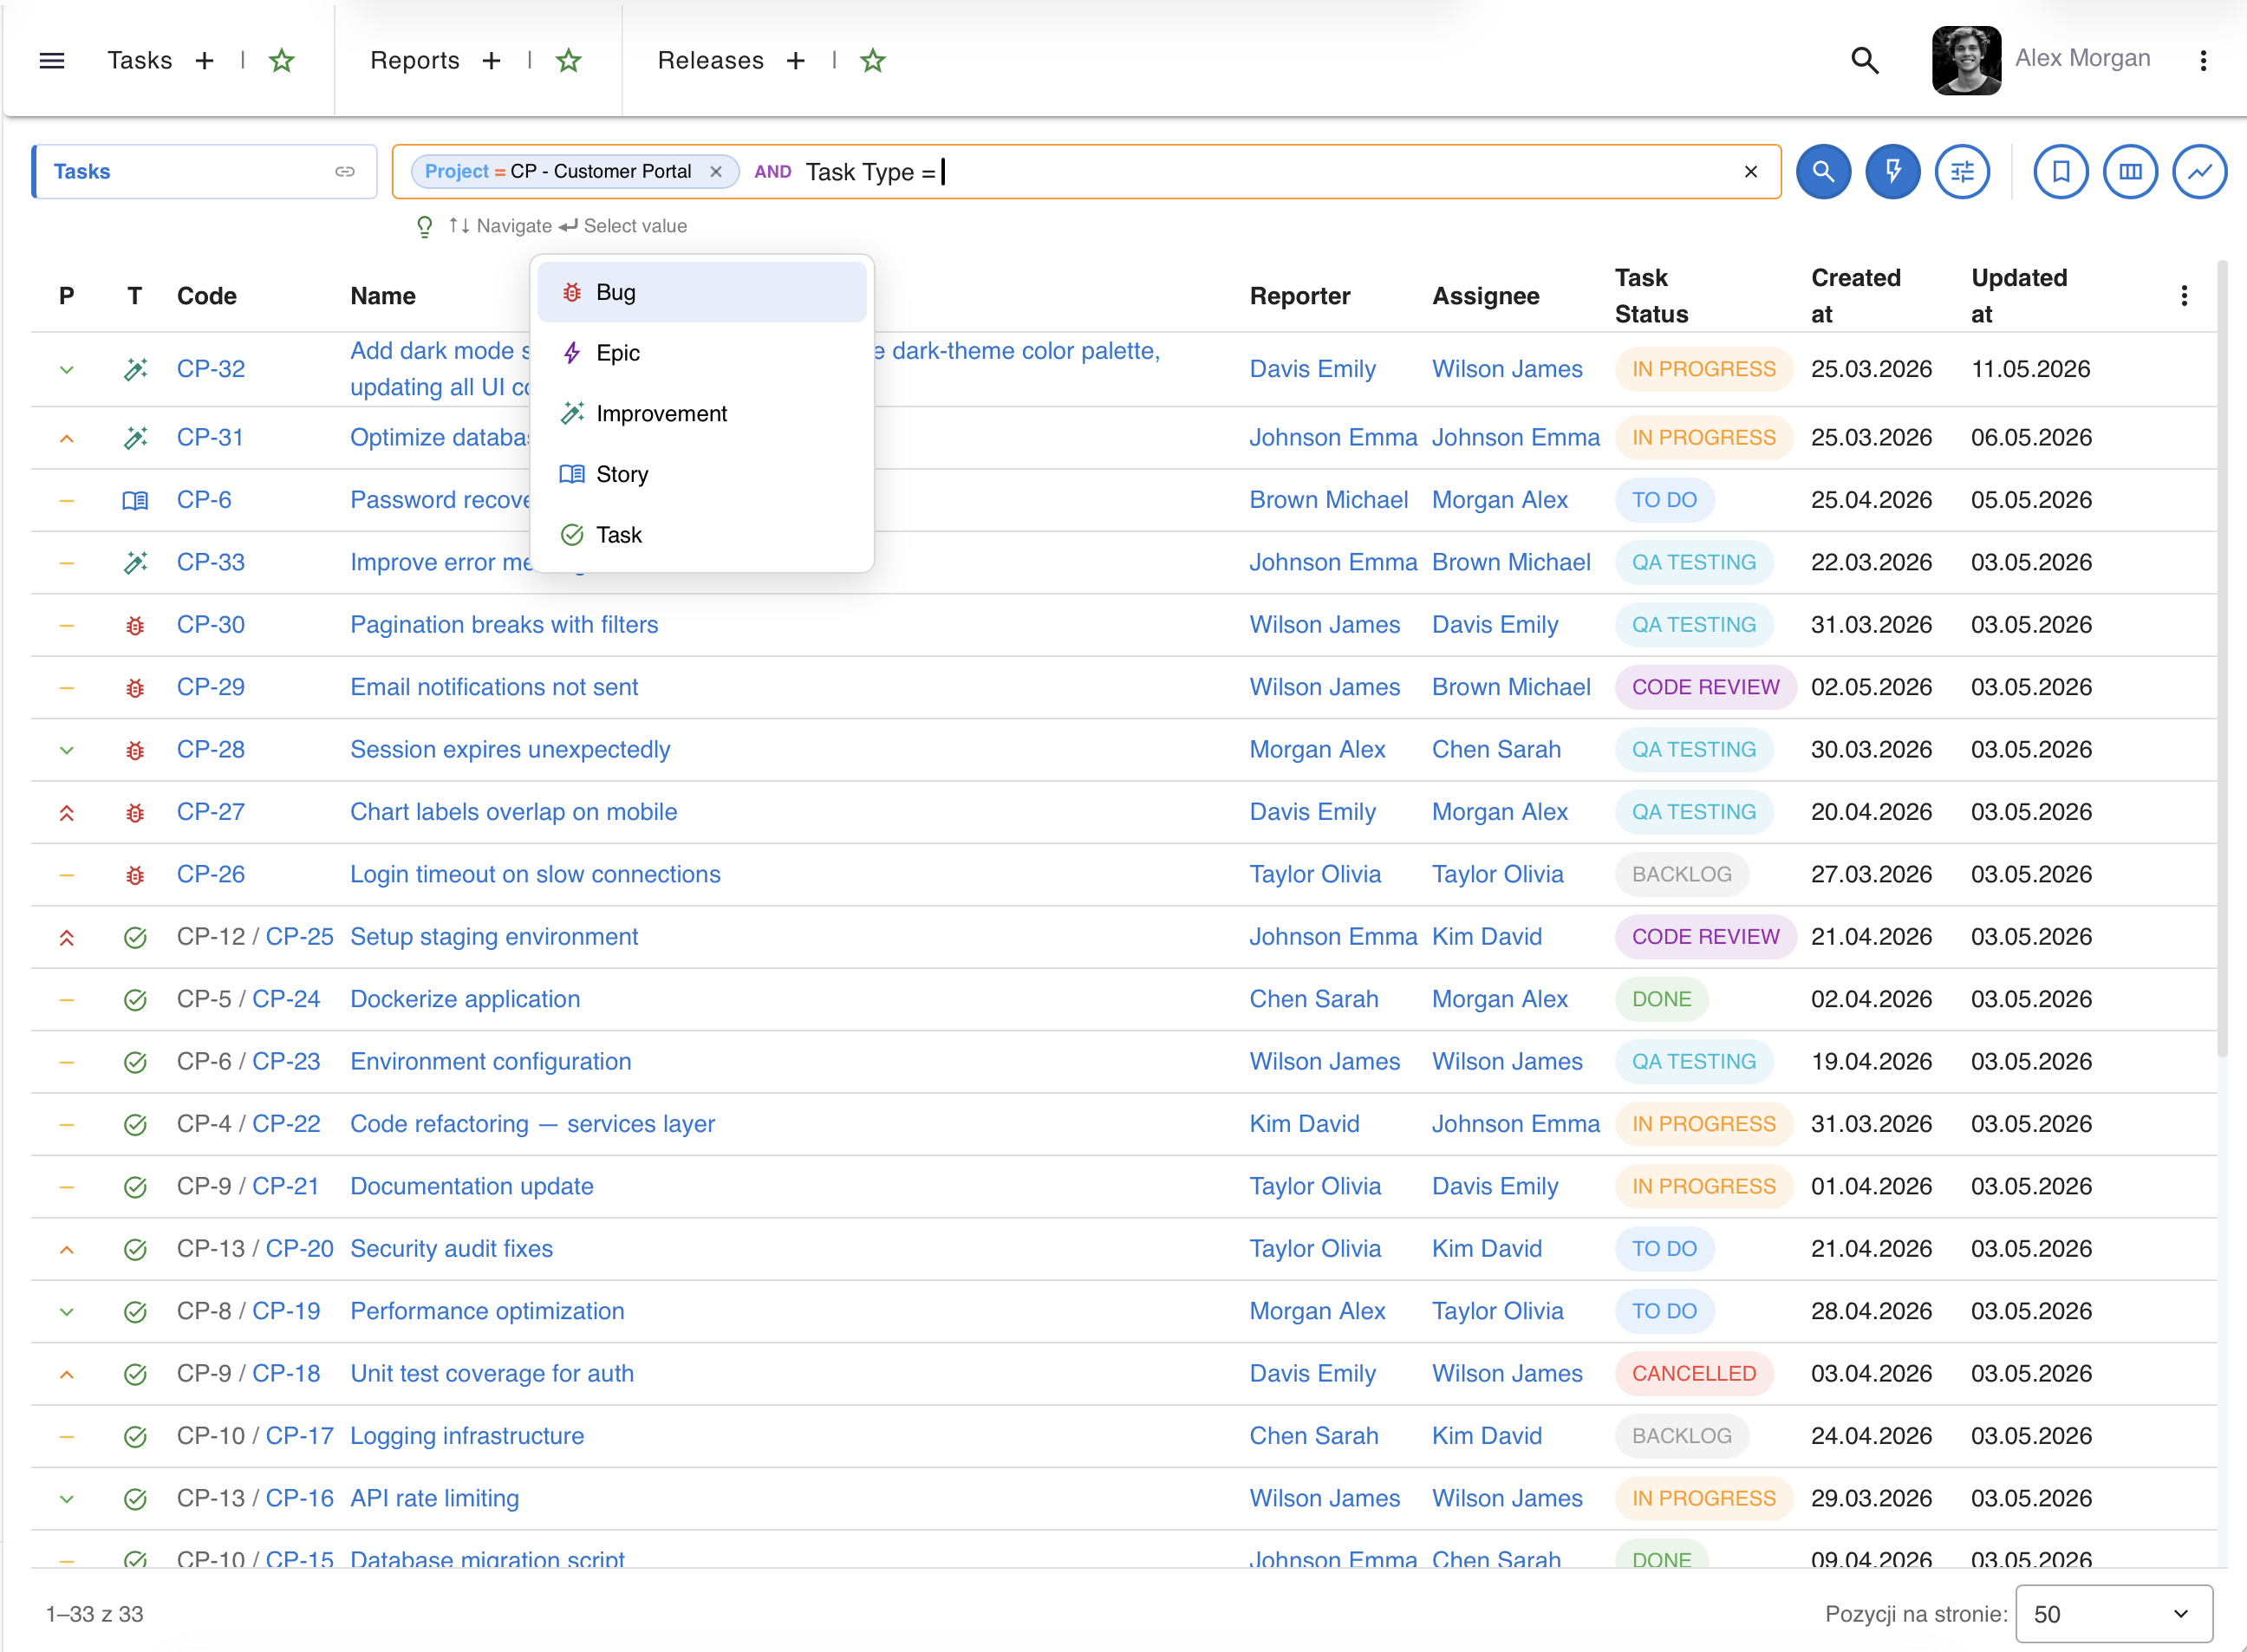Open the Tasks top navigation tab
This screenshot has width=2247, height=1652.
140,61
